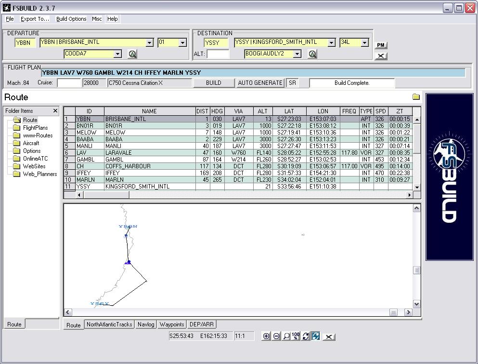Expand the departure airport dropdown
Screen dimensions: 478x364
149,42
